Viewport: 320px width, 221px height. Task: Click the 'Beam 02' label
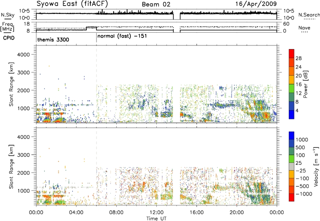(156, 4)
